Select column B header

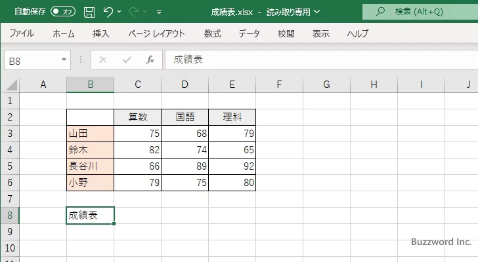pos(90,84)
